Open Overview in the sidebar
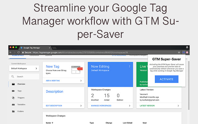The width and height of the screenshot is (198, 124). click(x=21, y=84)
